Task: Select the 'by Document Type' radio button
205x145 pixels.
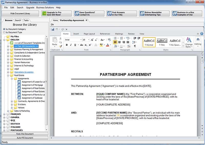Action: point(4,32)
